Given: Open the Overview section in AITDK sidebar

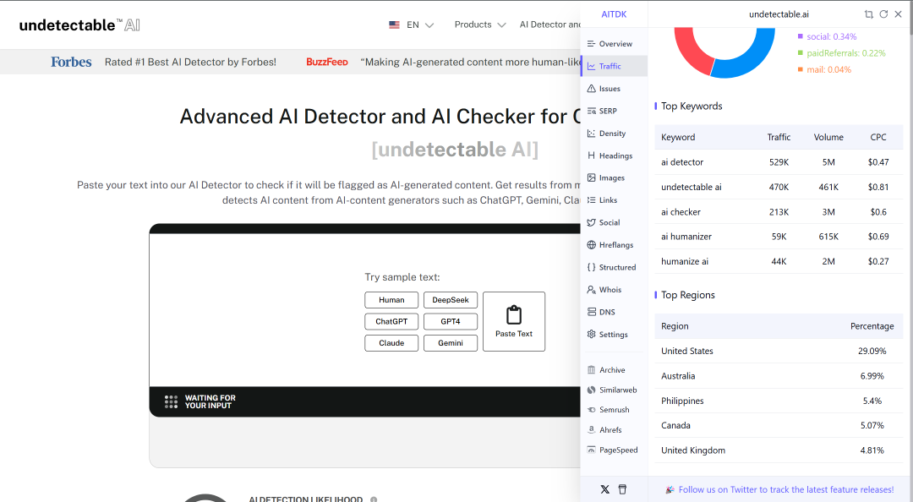Looking at the screenshot, I should coord(615,44).
